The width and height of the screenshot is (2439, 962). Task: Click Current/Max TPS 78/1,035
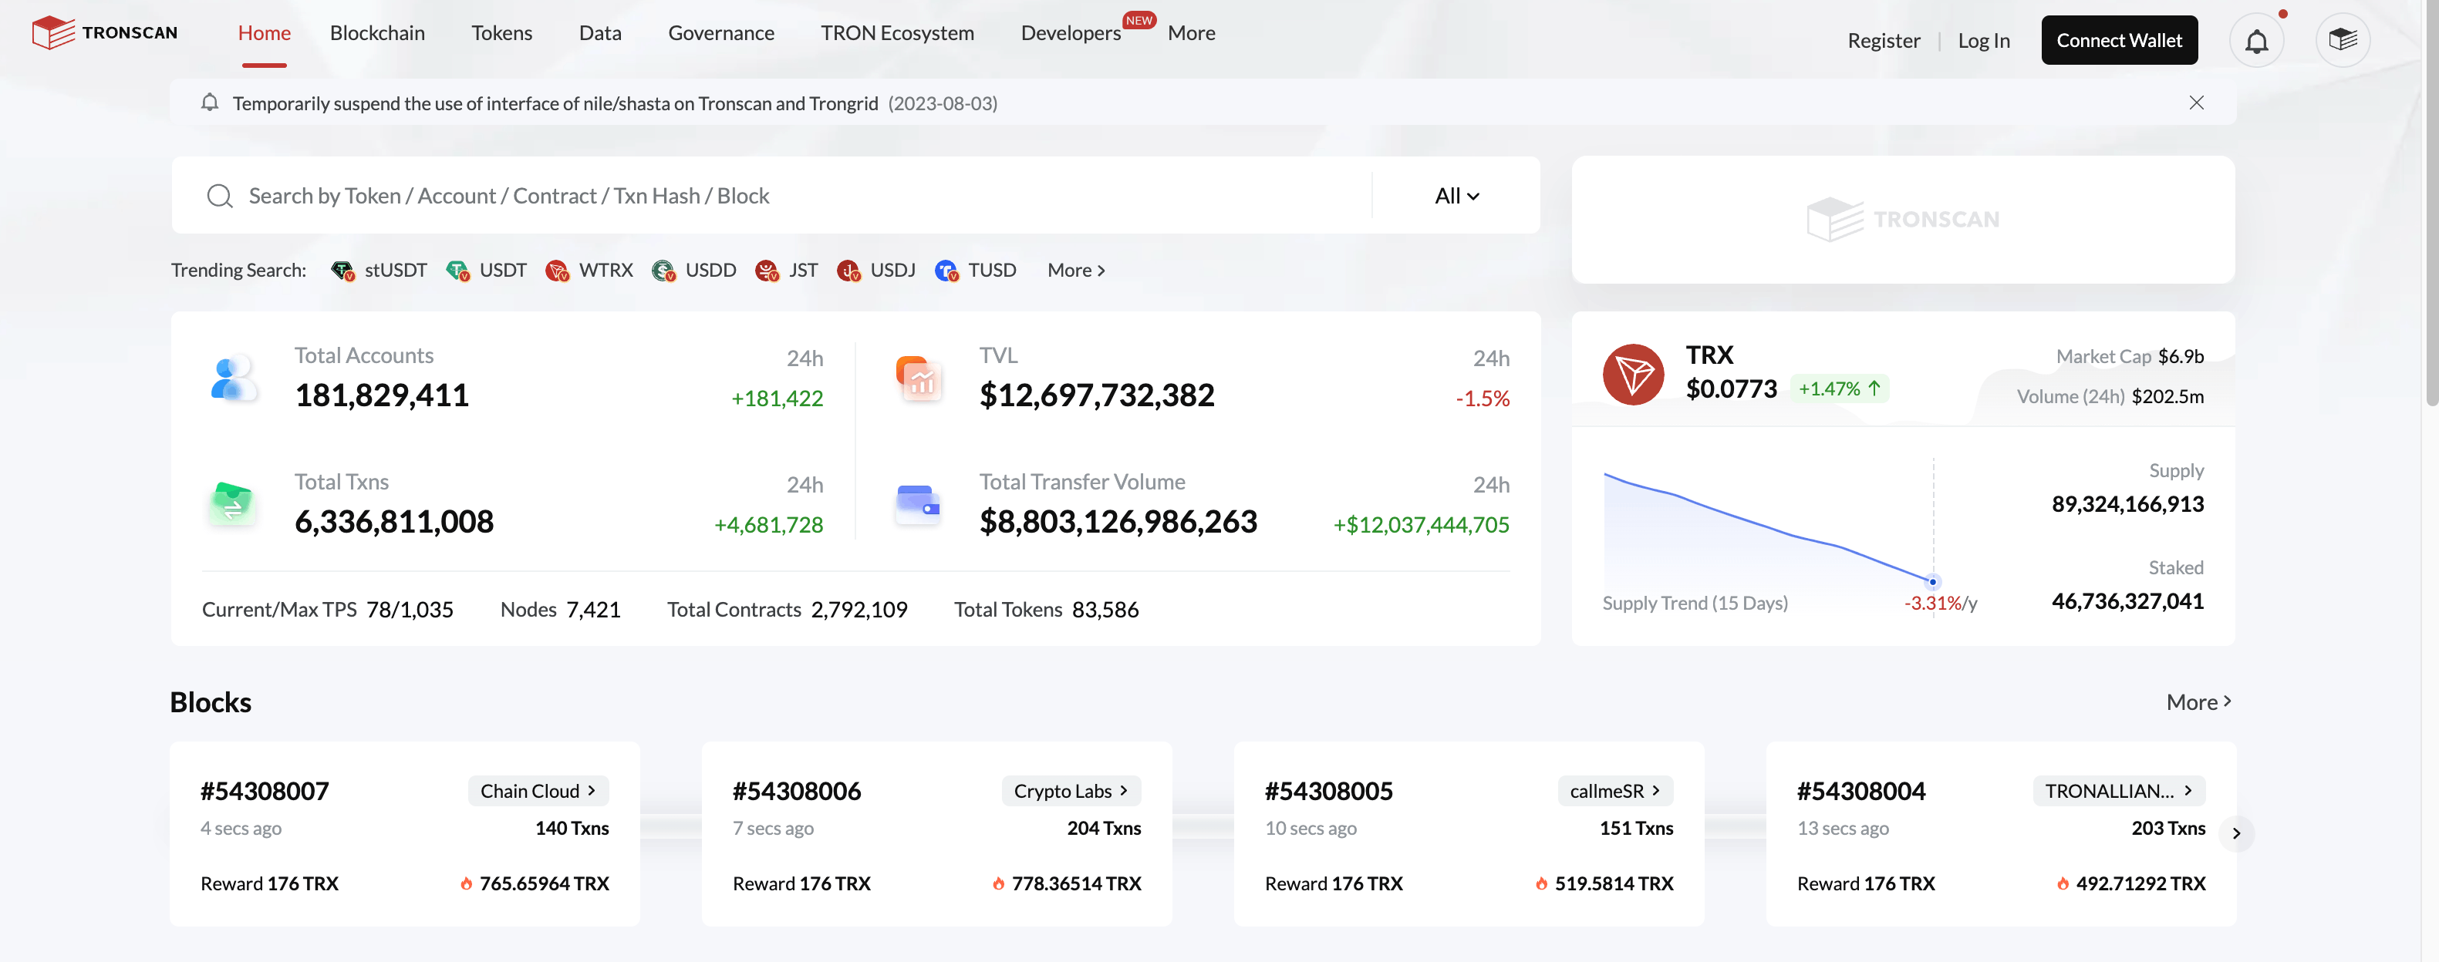pos(328,610)
